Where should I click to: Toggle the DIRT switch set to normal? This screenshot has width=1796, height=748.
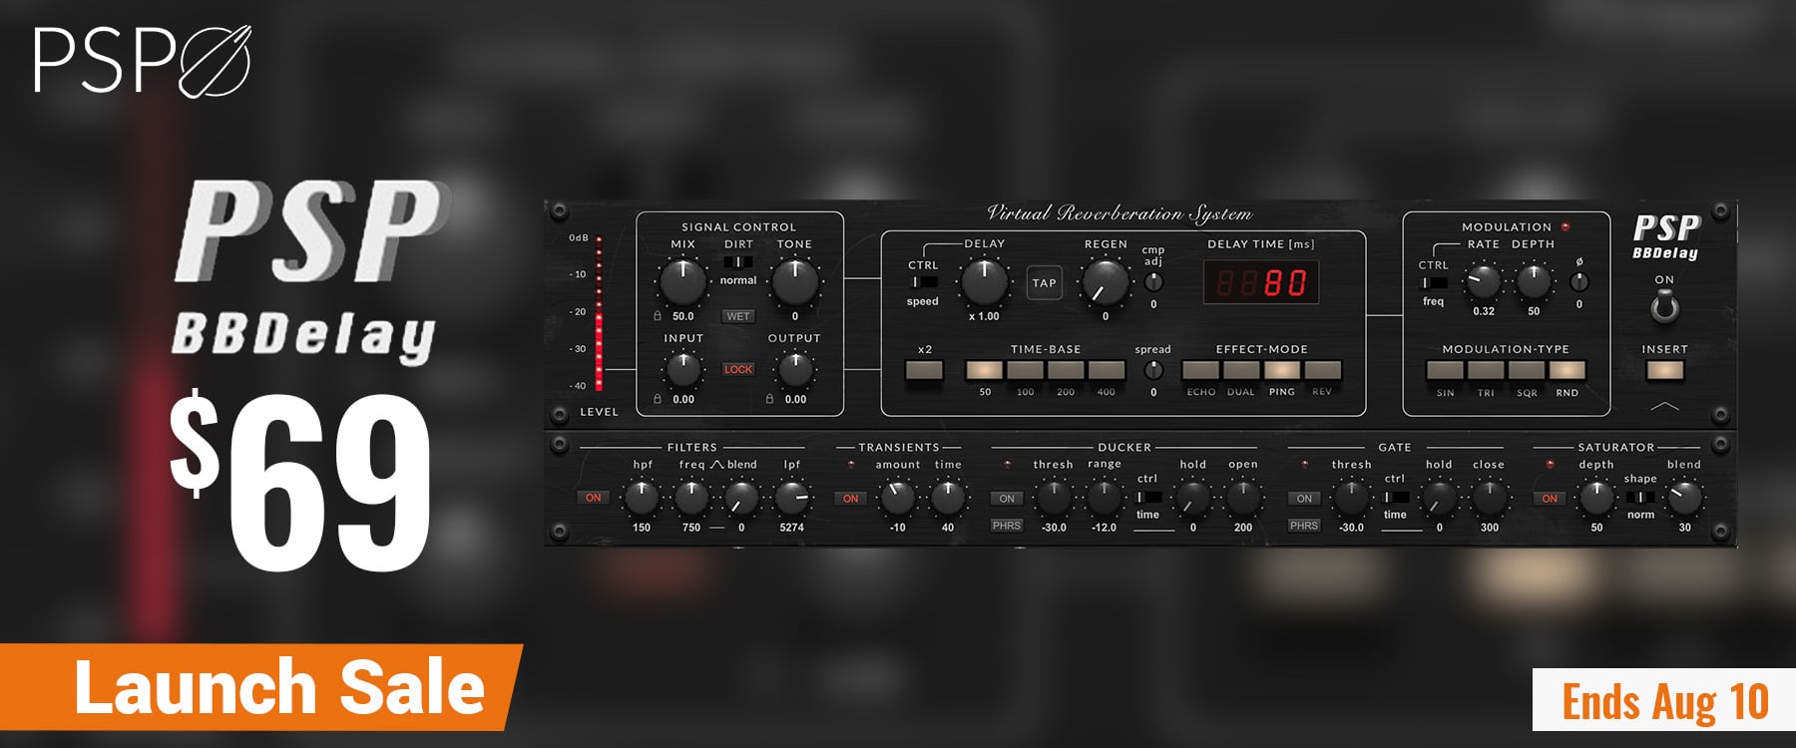tap(738, 262)
